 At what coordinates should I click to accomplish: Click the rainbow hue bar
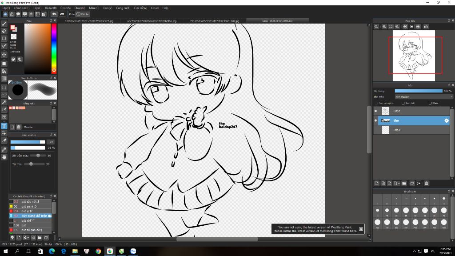pyautogui.click(x=54, y=48)
